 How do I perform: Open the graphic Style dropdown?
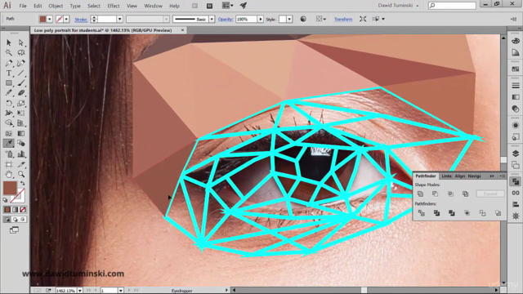point(289,19)
